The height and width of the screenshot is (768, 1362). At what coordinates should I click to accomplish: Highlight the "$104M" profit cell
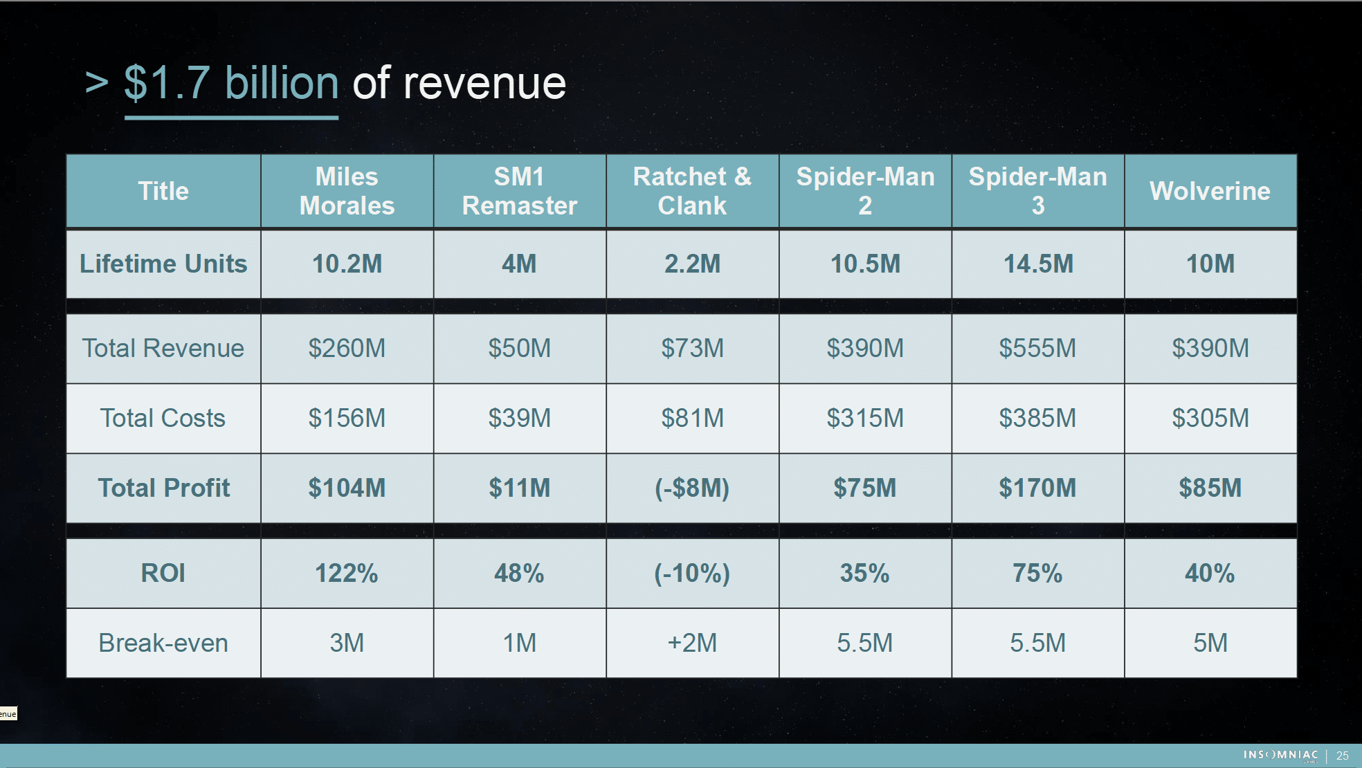347,488
